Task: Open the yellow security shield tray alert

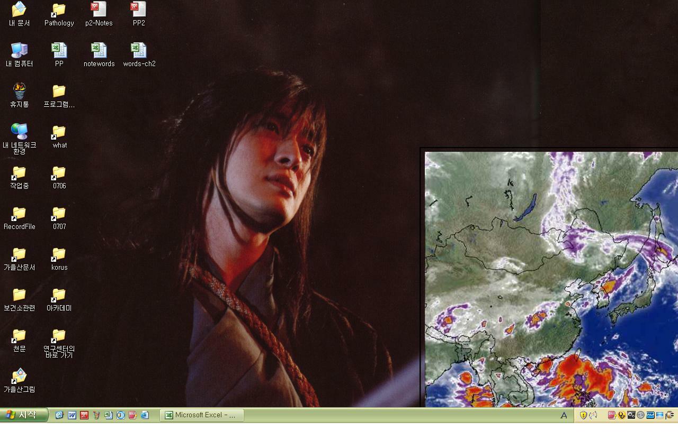Action: (x=583, y=415)
